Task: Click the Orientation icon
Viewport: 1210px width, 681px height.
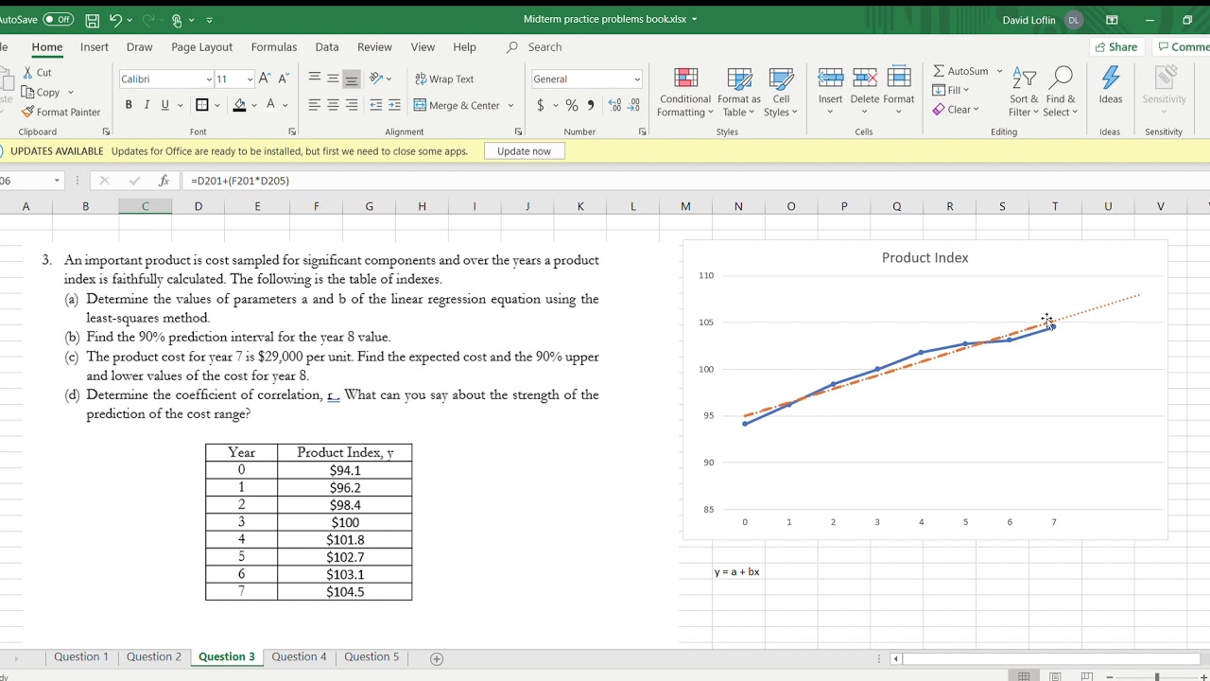Action: (x=376, y=79)
